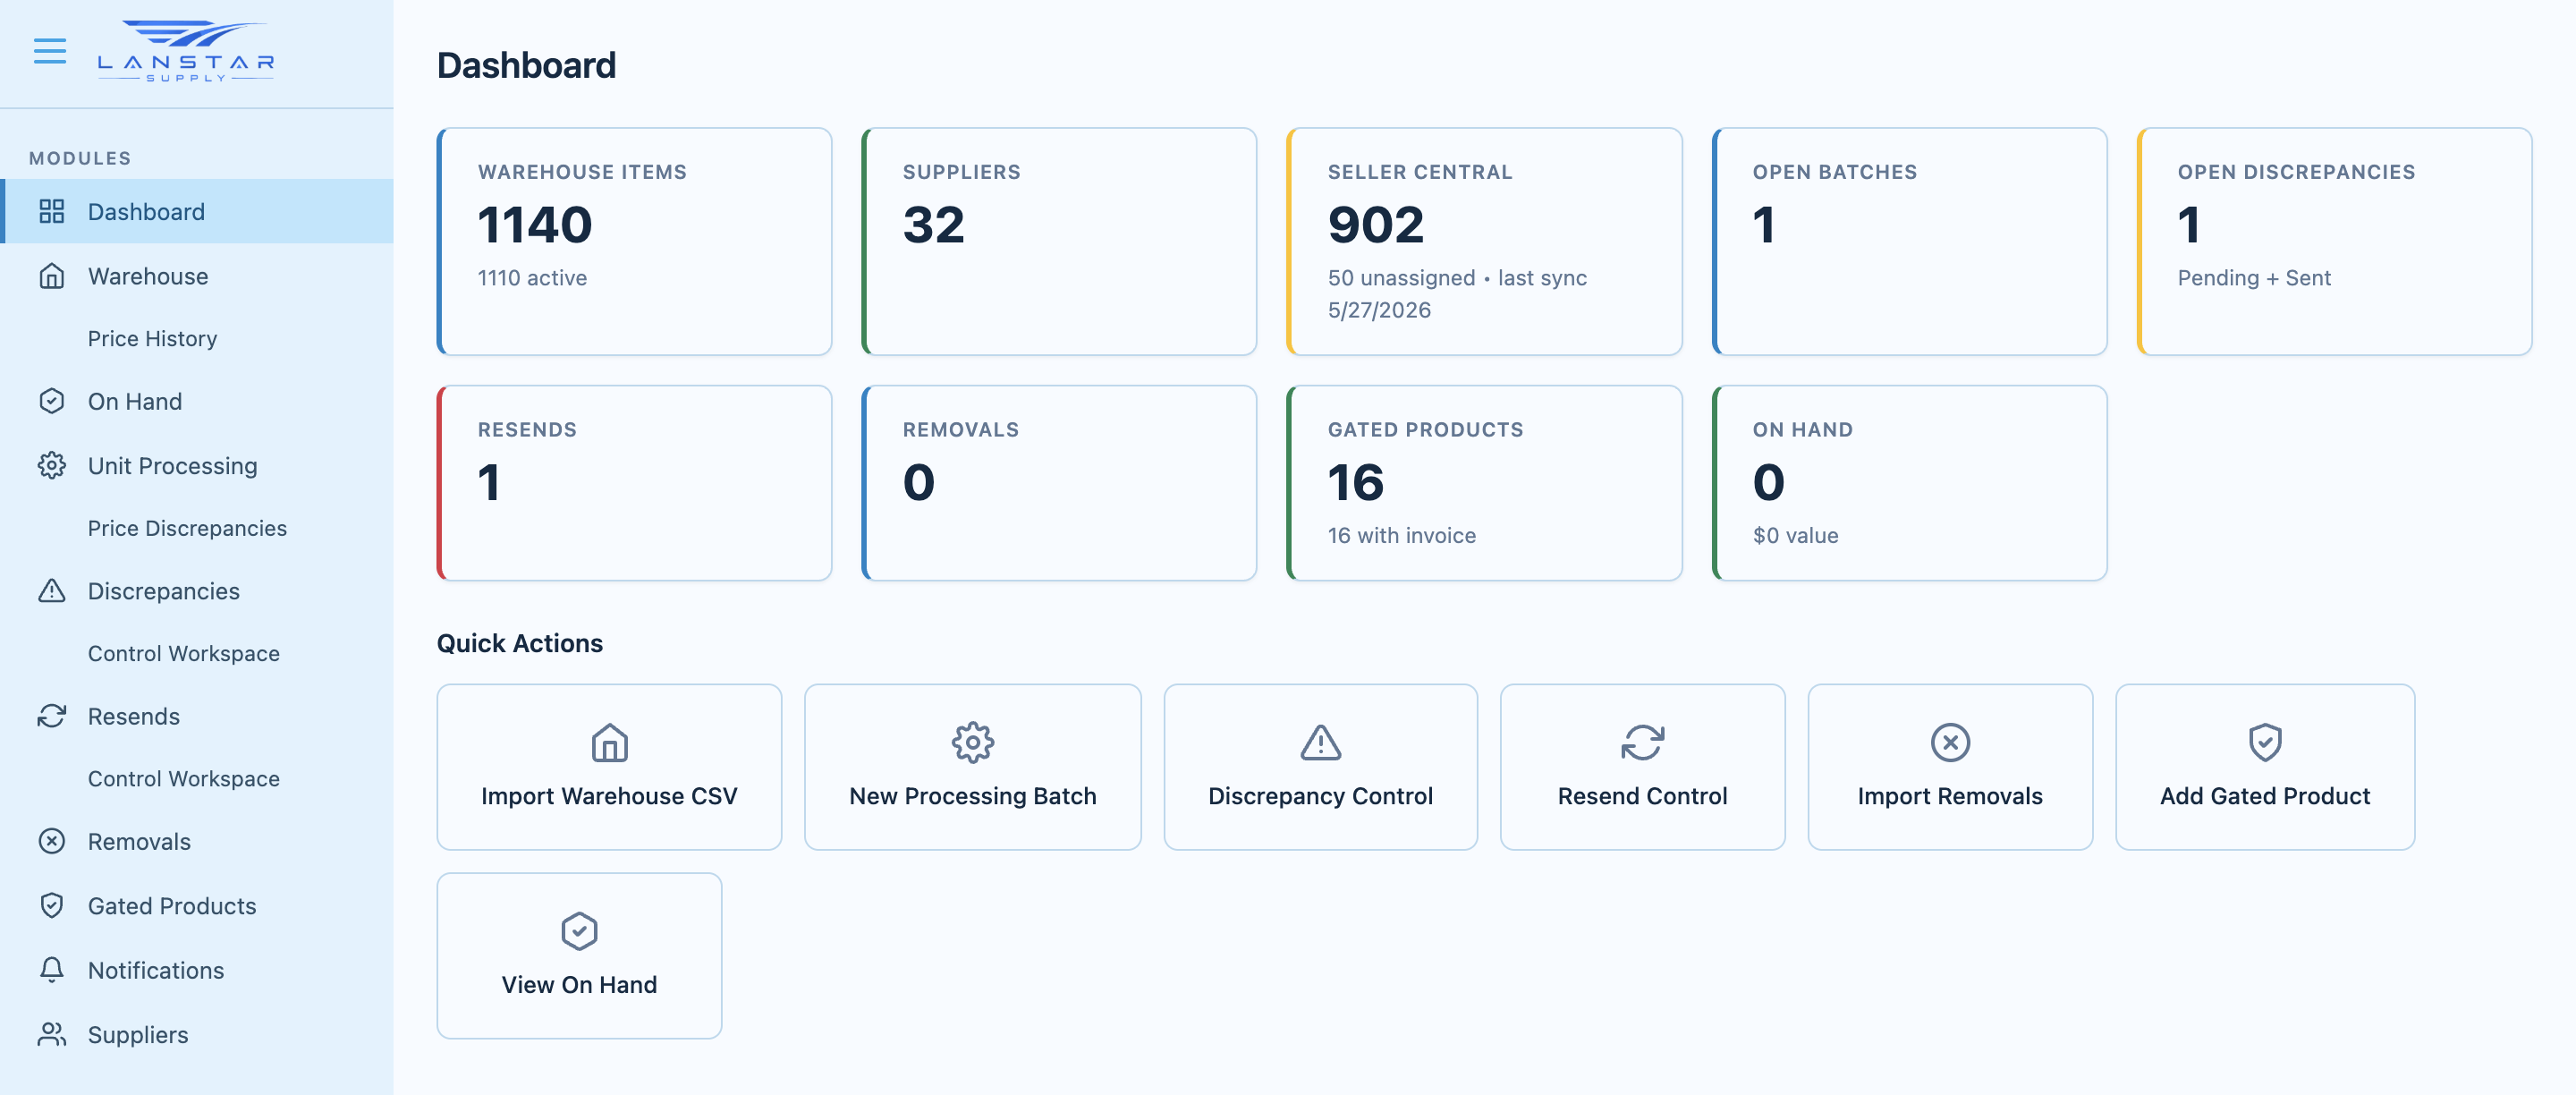Click the Quick Actions heading
This screenshot has height=1095, width=2576.
519,643
